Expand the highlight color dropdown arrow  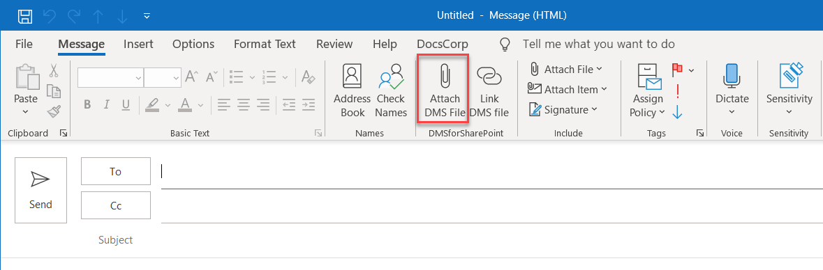[168, 105]
